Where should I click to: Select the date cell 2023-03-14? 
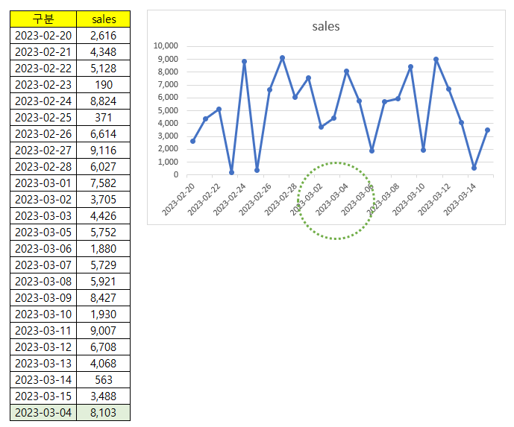pyautogui.click(x=43, y=379)
